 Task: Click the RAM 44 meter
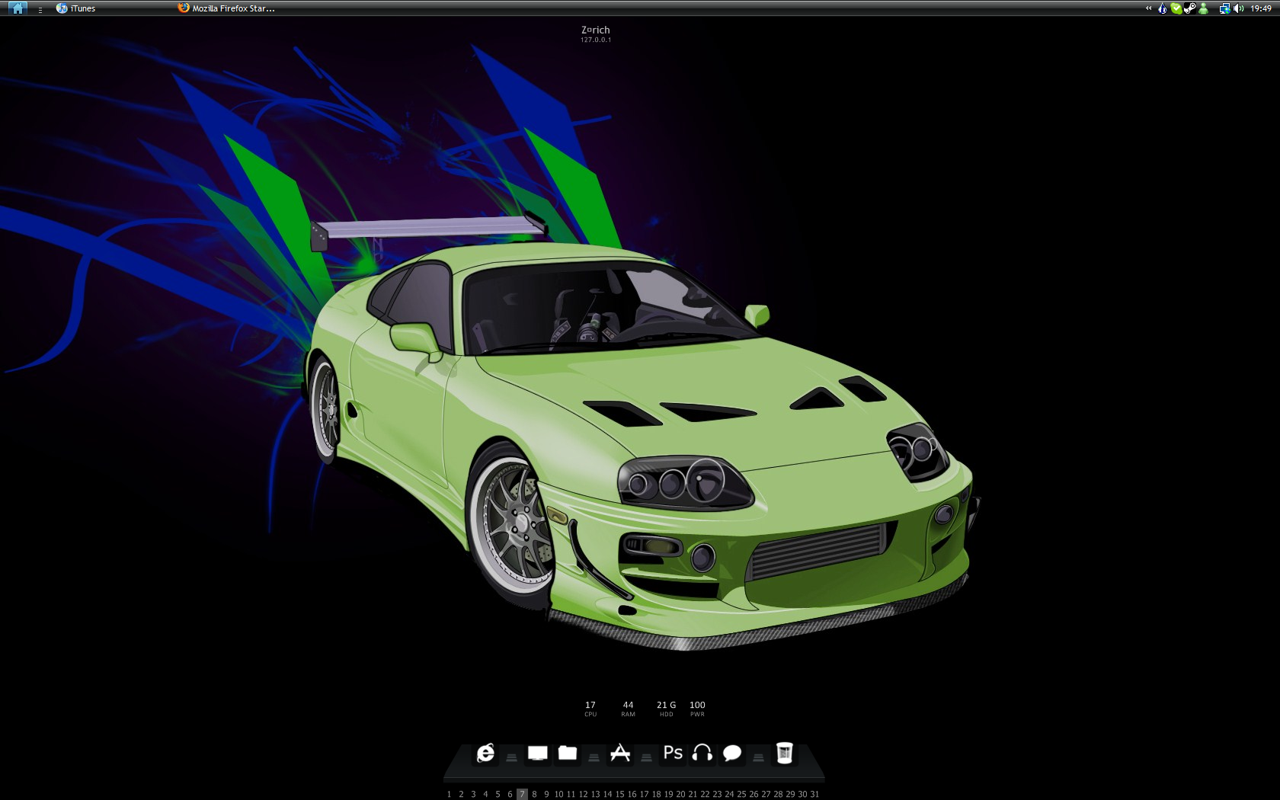tap(628, 709)
